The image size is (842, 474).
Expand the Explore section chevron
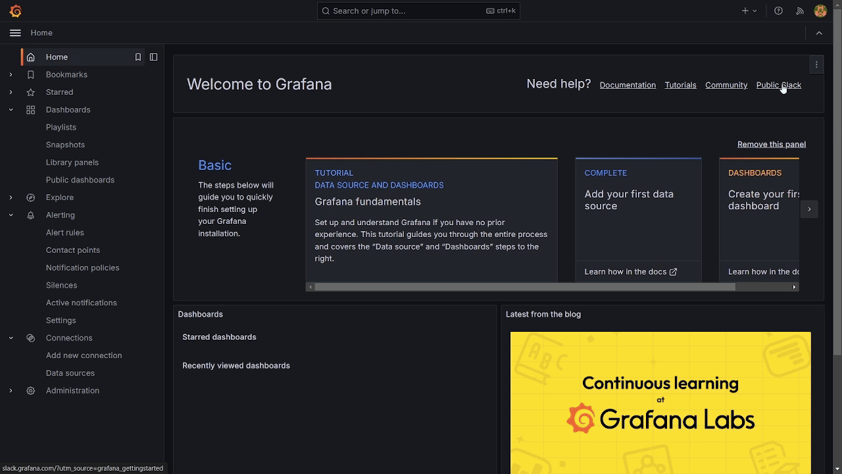11,197
